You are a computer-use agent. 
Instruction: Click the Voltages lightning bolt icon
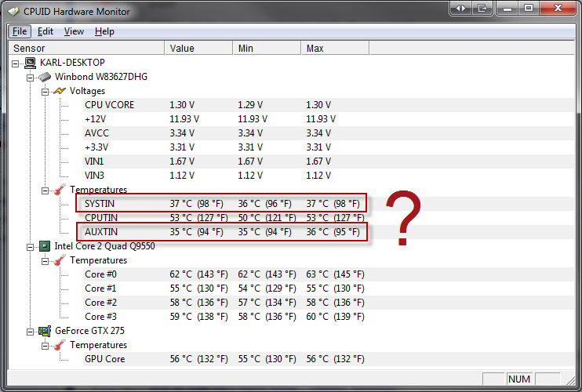coord(60,91)
